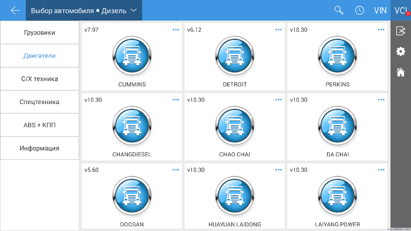Click version v10.30 on PERKINS card

click(298, 29)
